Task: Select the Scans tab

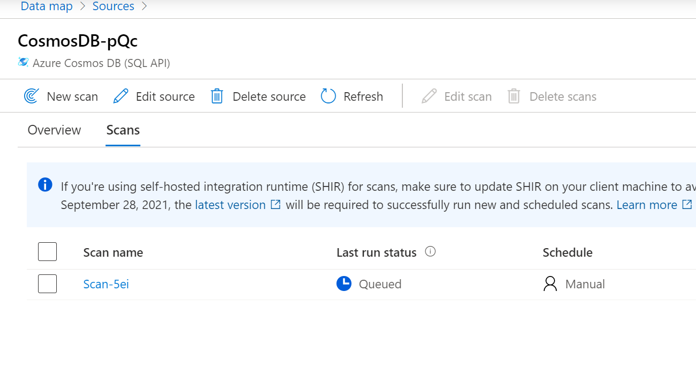Action: tap(123, 130)
